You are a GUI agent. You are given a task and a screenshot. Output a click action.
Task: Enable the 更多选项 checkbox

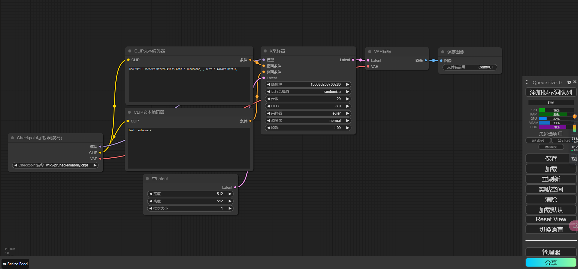coord(560,133)
